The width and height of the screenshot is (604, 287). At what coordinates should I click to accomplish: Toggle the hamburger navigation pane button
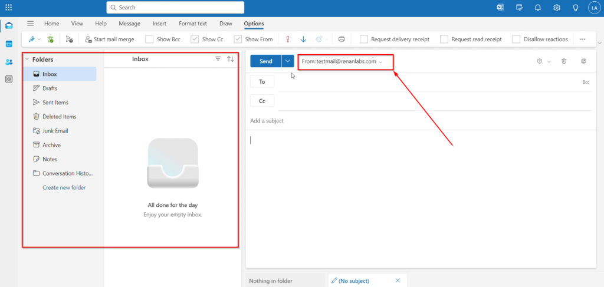click(31, 24)
